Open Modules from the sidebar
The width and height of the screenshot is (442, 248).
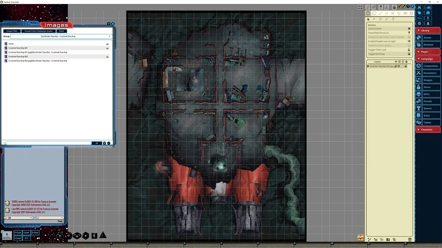point(428,45)
